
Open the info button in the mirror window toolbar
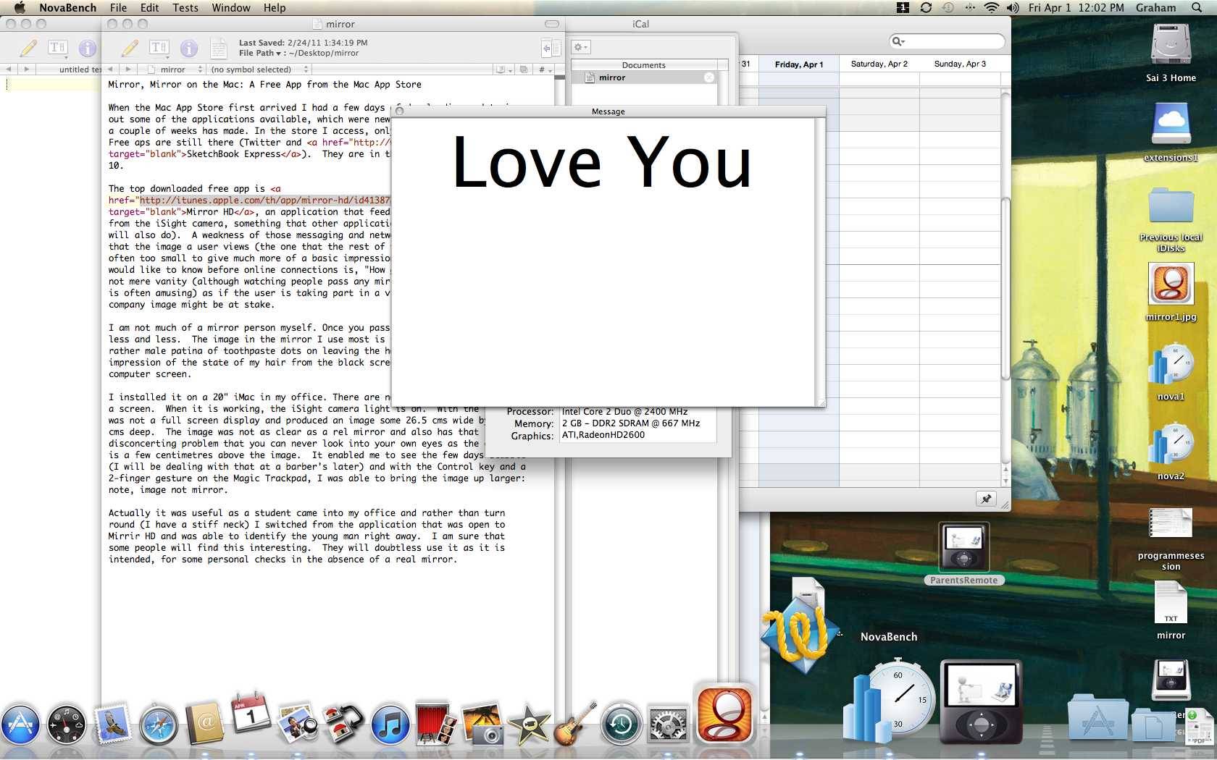pyautogui.click(x=188, y=48)
